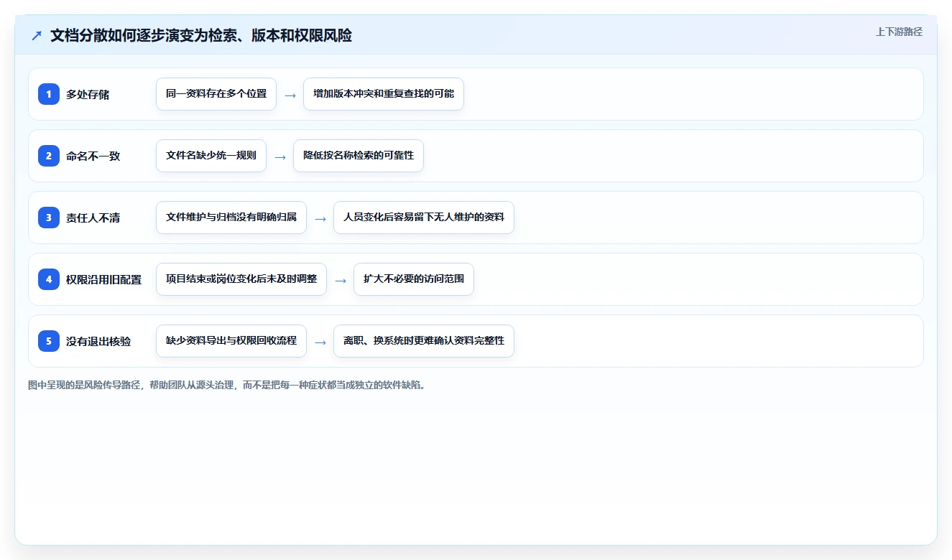Click the number 2 badge for 命名不一致

[49, 156]
